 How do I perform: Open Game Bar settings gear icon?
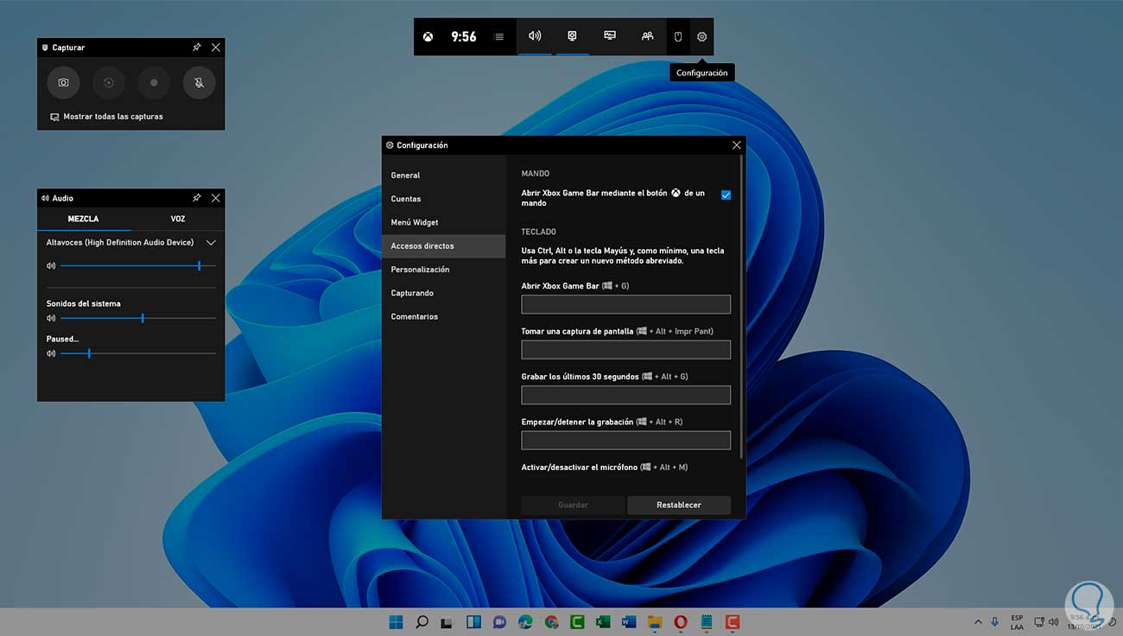point(701,37)
